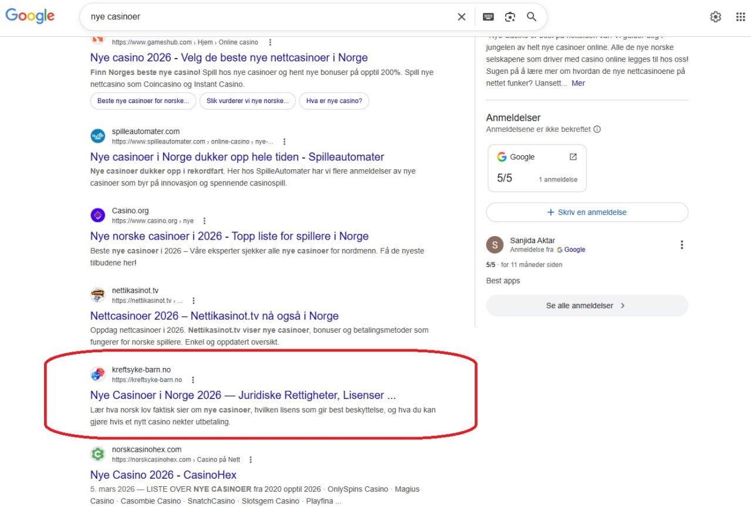This screenshot has width=751, height=508.
Task: Click 'Se alle anmeldelser' button
Action: (x=587, y=305)
